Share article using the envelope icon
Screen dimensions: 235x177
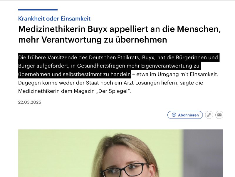pos(219,115)
